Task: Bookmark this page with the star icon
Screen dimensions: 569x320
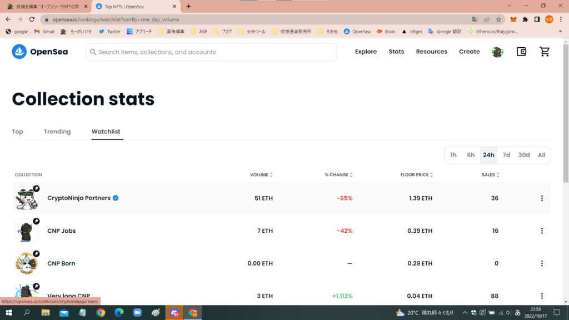Action: pos(498,19)
